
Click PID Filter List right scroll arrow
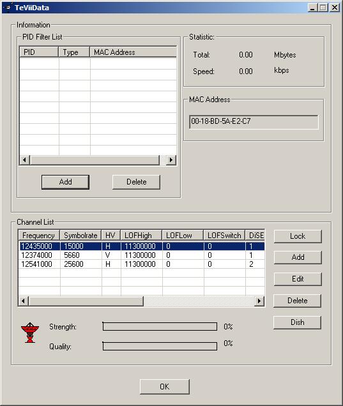point(171,160)
